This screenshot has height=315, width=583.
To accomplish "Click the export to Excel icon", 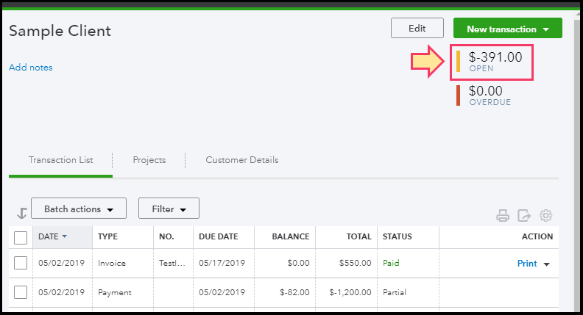I will (x=524, y=216).
